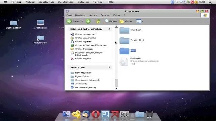The height and width of the screenshot is (121, 216).
Task: Click Spotlight search magnifier in menu bar
Action: tap(210, 2)
